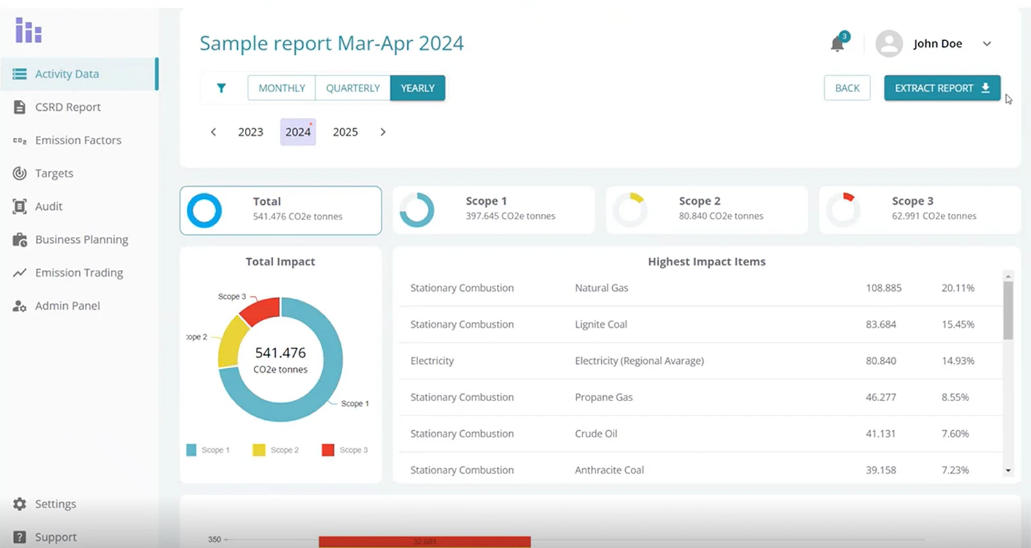This screenshot has height=548, width=1031.
Task: Click the Targets bullseye icon
Action: point(19,173)
